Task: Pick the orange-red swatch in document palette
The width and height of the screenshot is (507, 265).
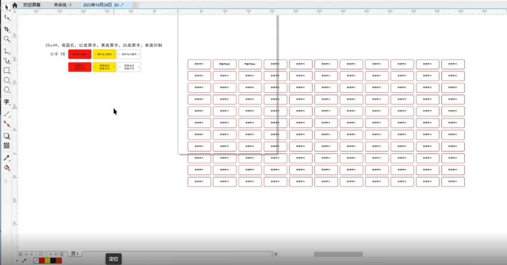Action: point(58,261)
